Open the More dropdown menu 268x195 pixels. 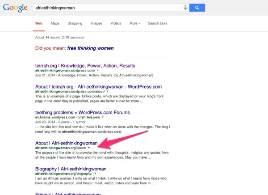(x=135, y=23)
